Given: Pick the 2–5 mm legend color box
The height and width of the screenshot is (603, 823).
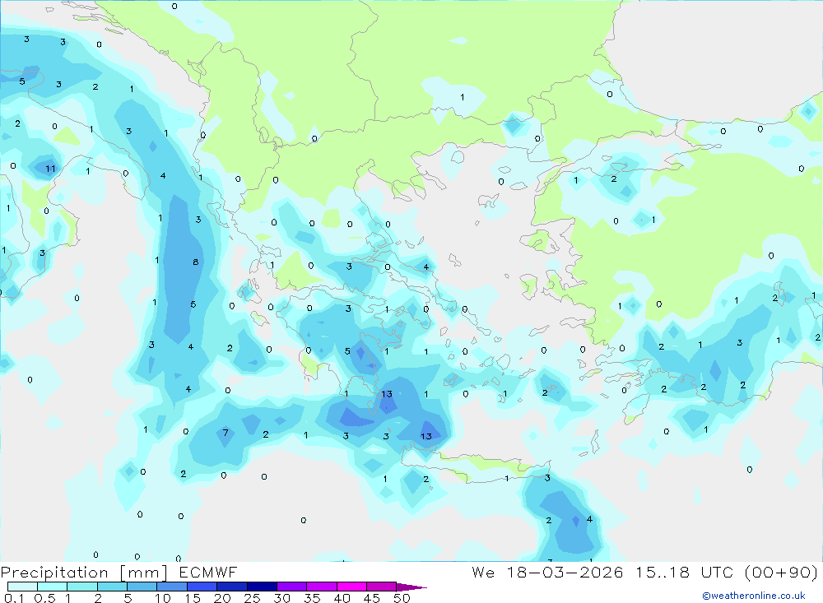Looking at the screenshot, I should 112,587.
